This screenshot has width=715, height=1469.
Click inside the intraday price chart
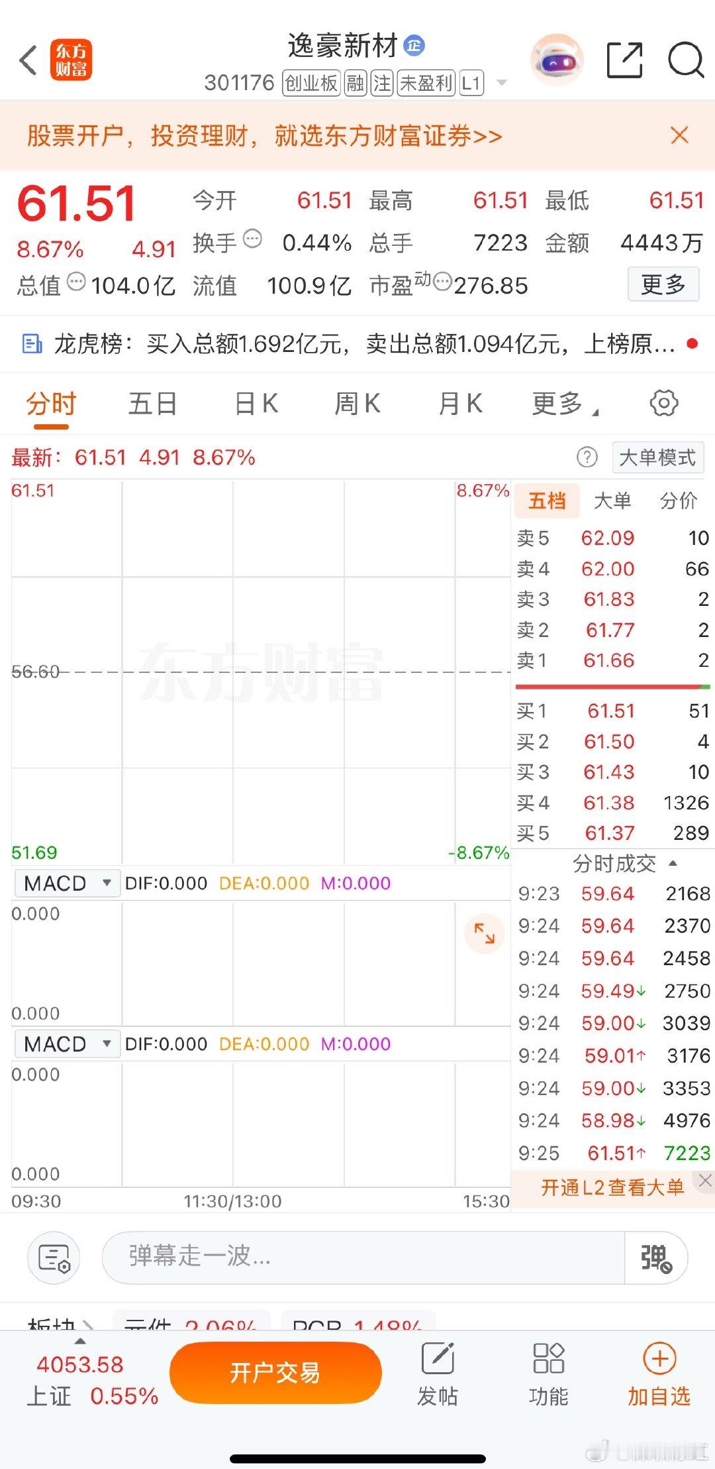click(260, 672)
